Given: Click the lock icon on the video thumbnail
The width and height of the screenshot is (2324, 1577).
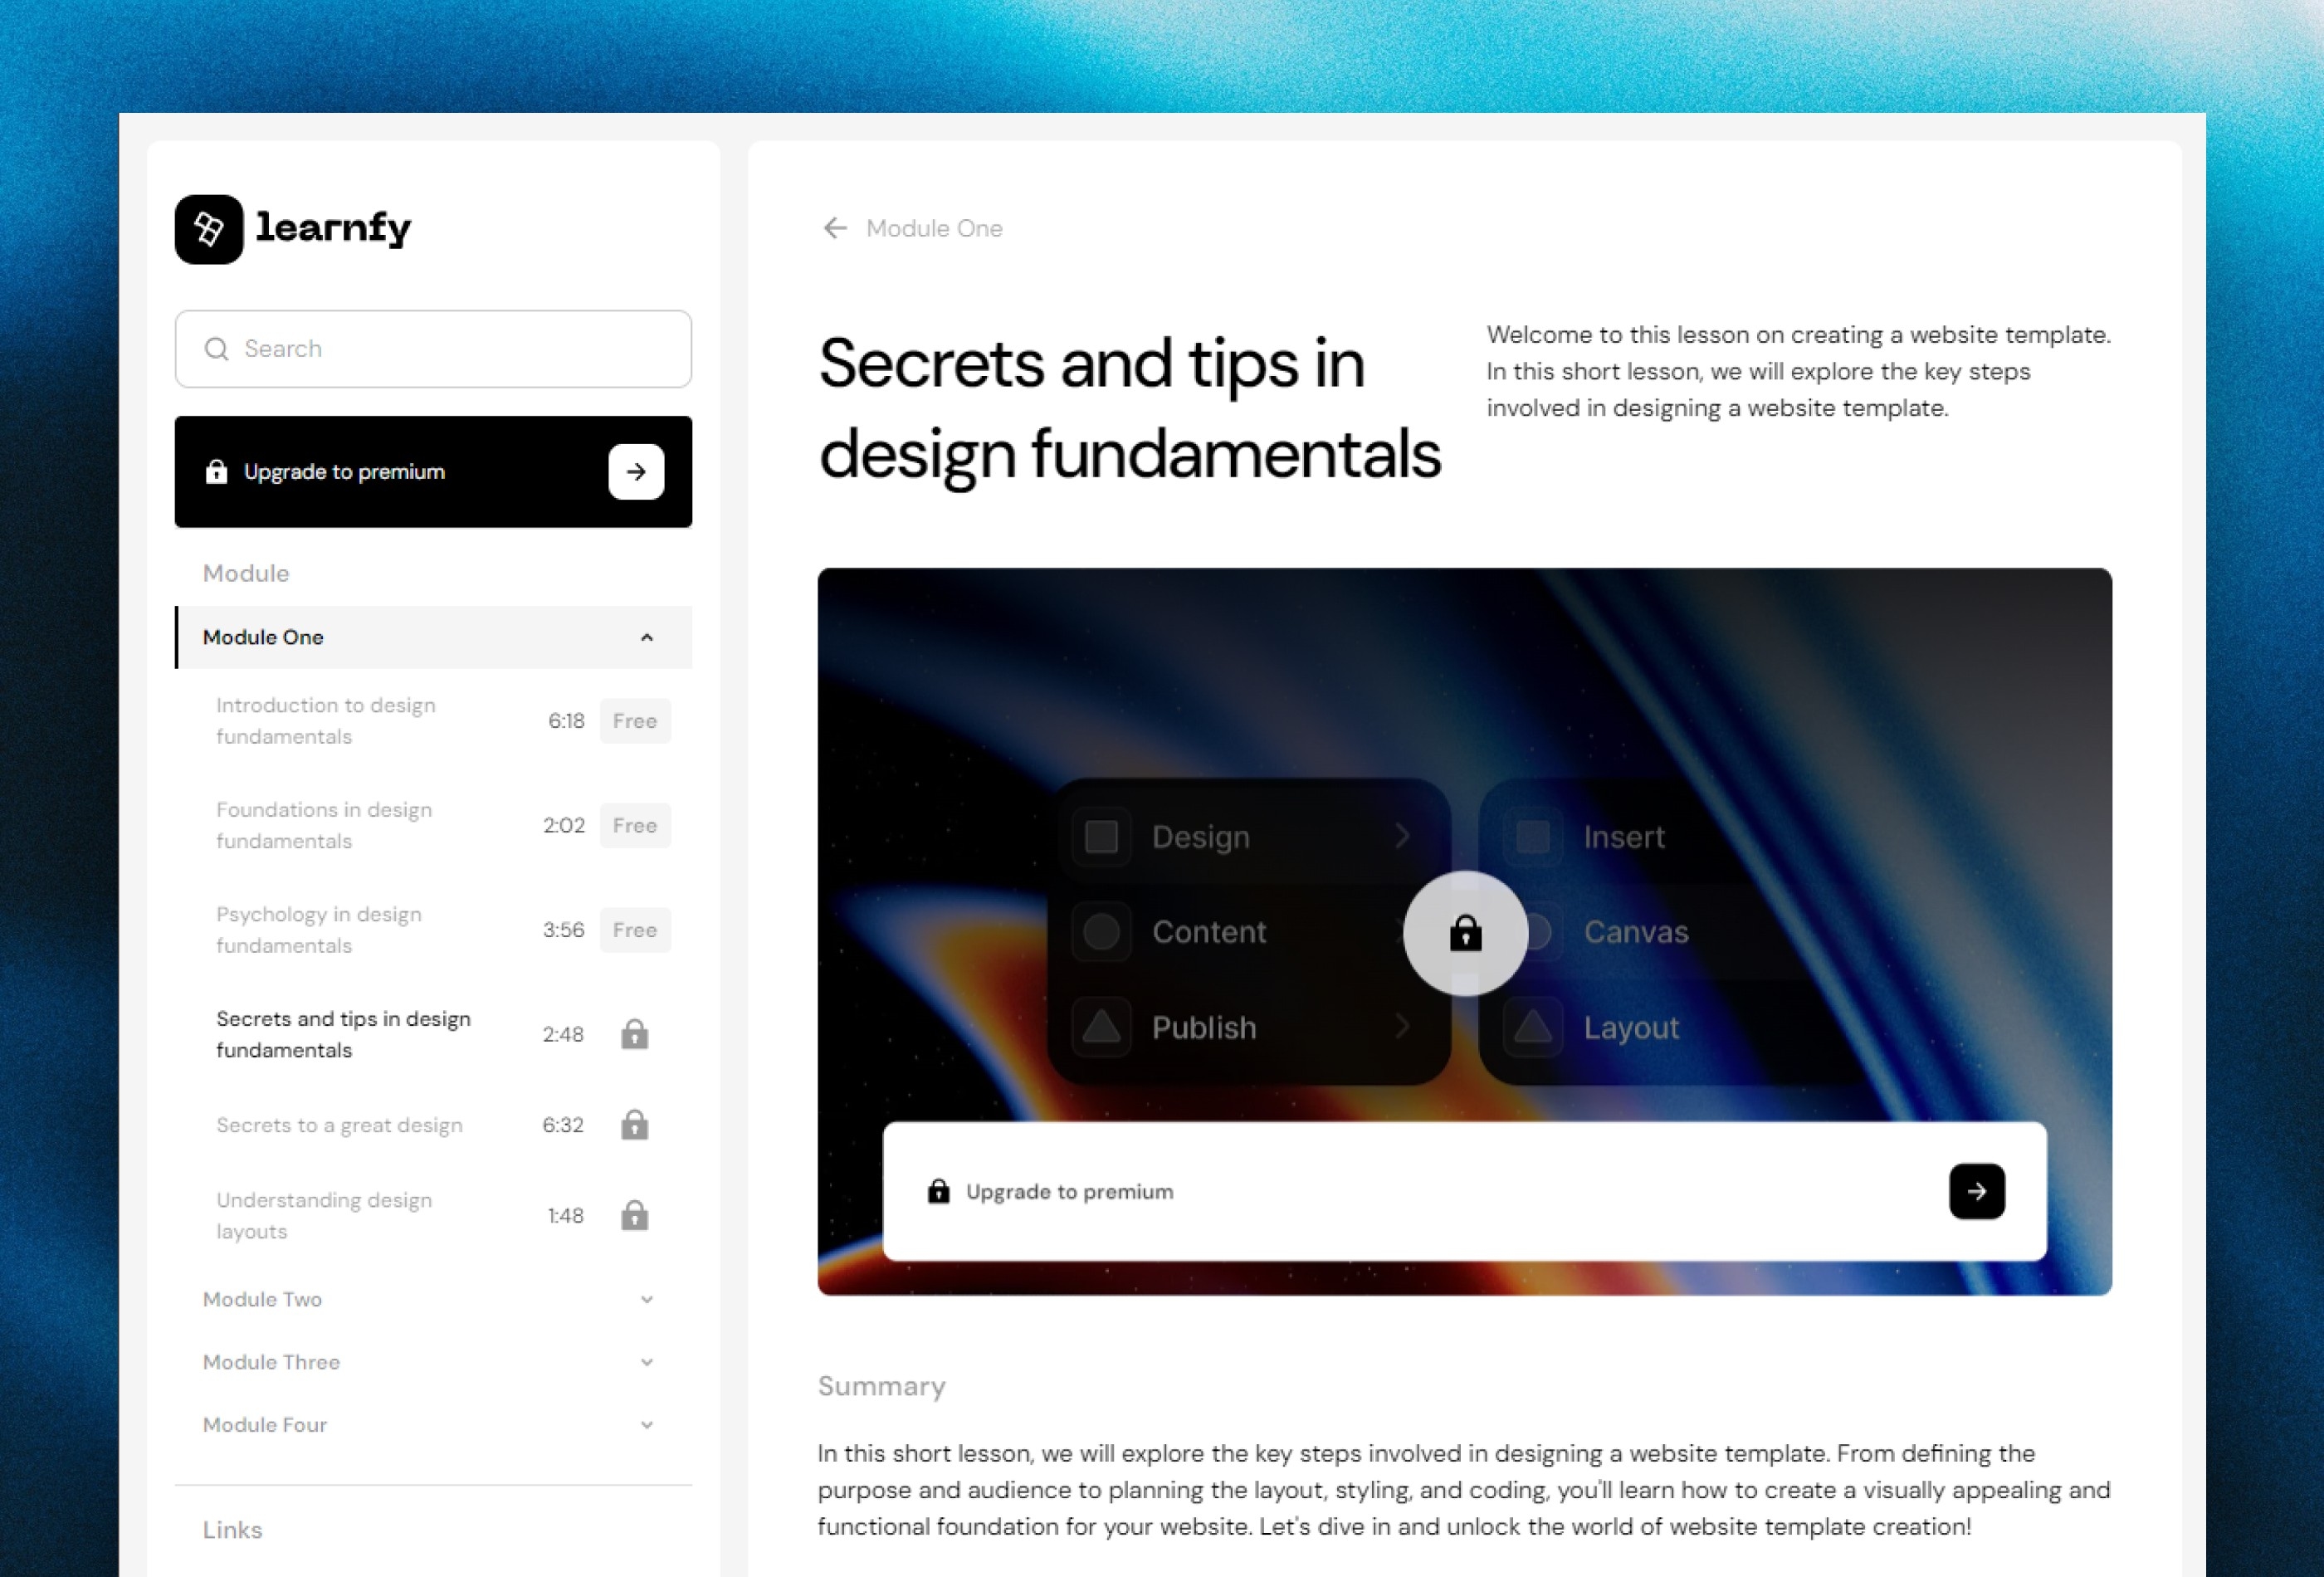Looking at the screenshot, I should (x=1464, y=931).
